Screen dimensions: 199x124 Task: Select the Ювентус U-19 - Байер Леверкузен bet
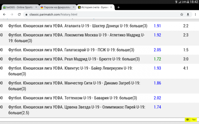tap(99, 71)
